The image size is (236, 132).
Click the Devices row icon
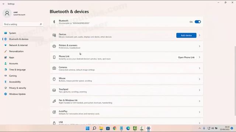click(54, 35)
